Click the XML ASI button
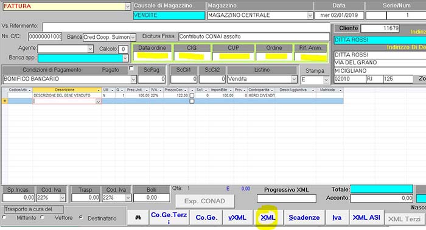The image size is (426, 230). [366, 217]
